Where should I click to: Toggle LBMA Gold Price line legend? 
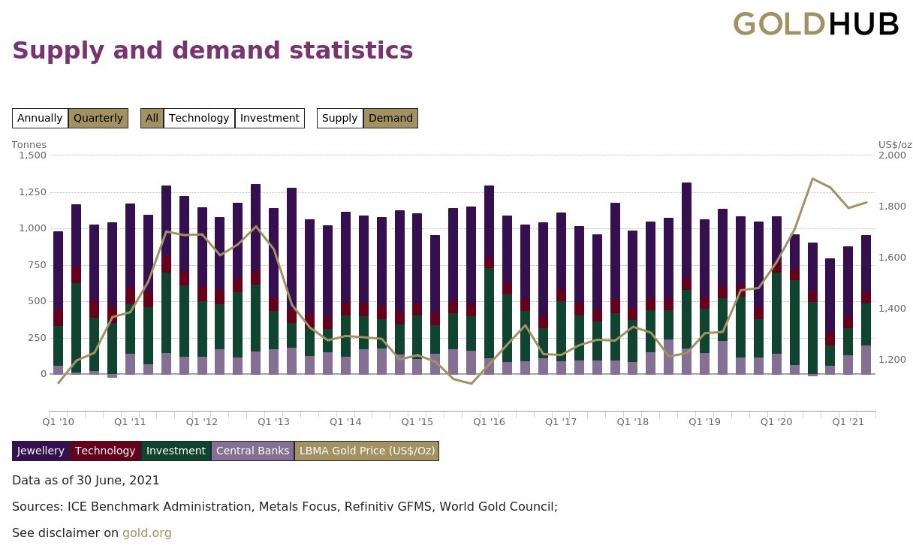366,451
